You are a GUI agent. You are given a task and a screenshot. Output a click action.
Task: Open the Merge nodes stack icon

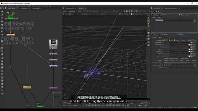(2, 35)
